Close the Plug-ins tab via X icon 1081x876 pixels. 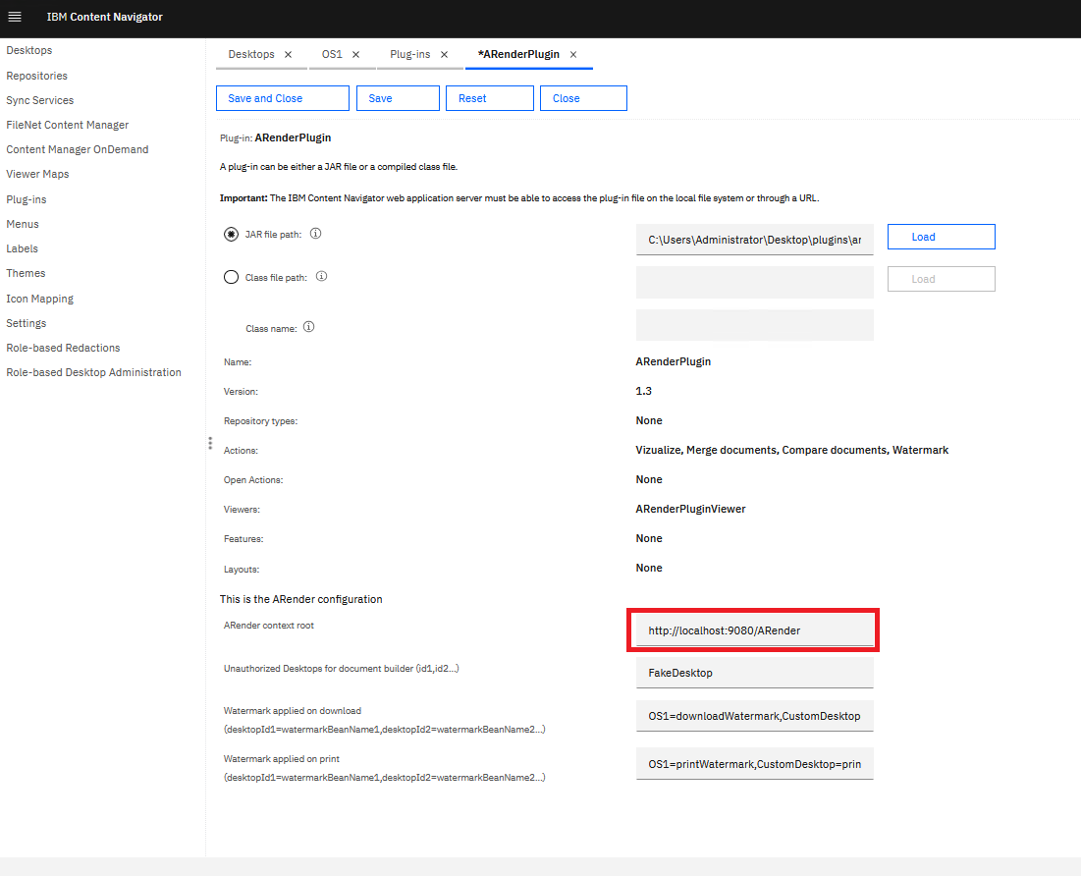tap(444, 55)
